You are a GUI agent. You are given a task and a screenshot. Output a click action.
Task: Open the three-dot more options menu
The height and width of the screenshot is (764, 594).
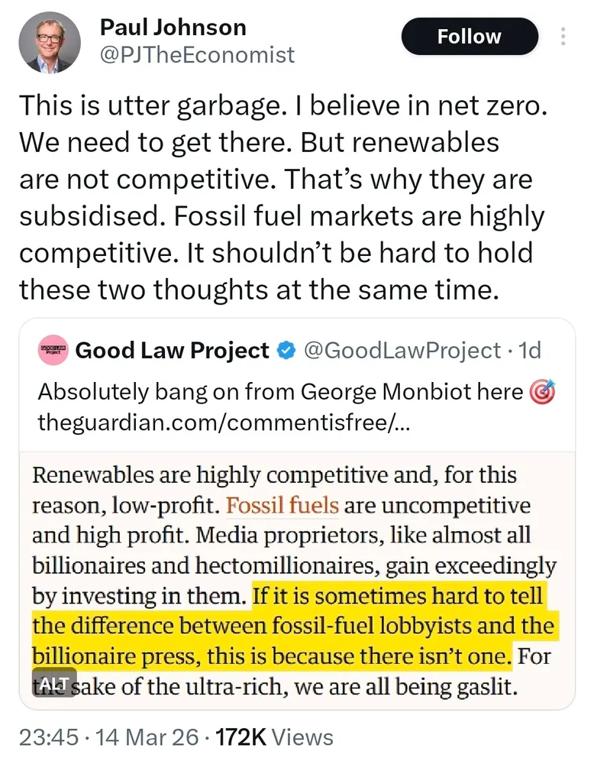click(564, 37)
